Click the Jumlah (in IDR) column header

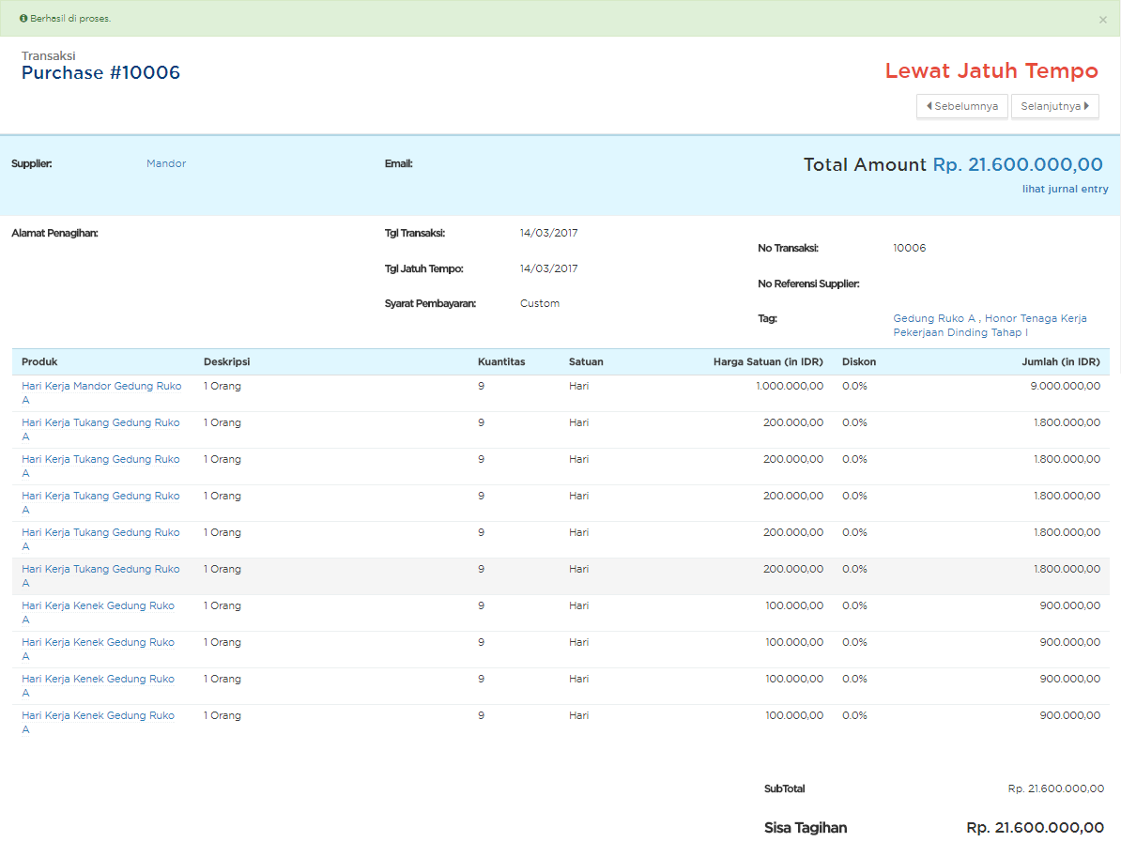[1060, 361]
